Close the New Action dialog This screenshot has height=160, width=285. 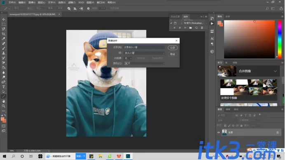coord(176,40)
